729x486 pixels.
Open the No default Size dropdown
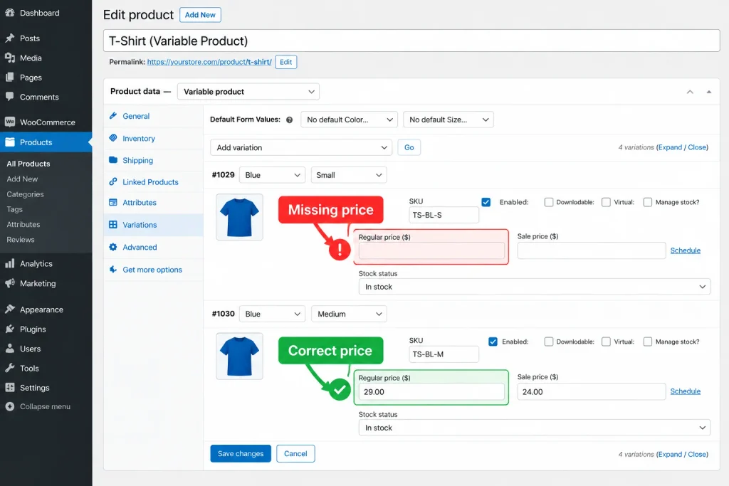point(449,120)
